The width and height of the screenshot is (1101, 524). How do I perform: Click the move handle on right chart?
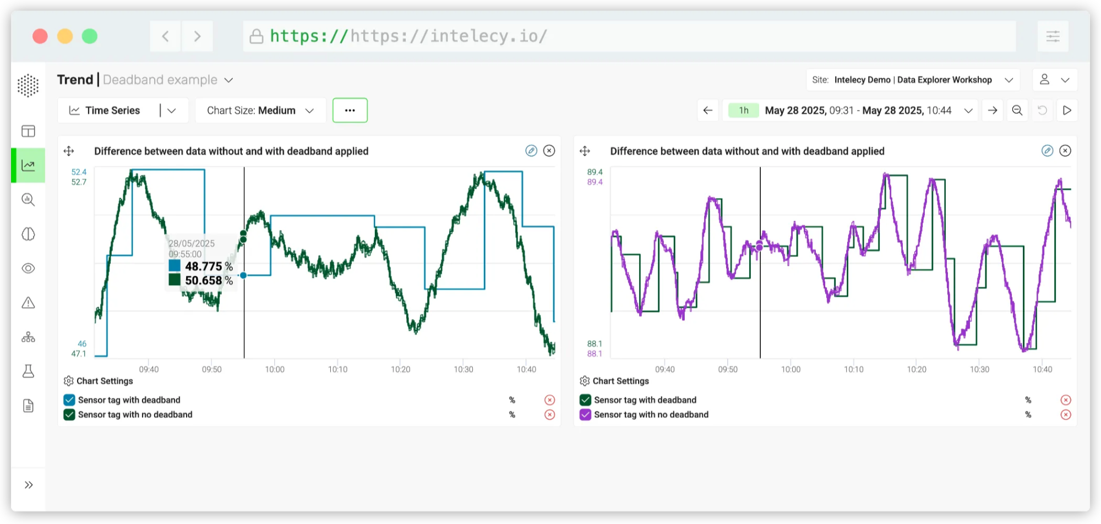tap(585, 151)
